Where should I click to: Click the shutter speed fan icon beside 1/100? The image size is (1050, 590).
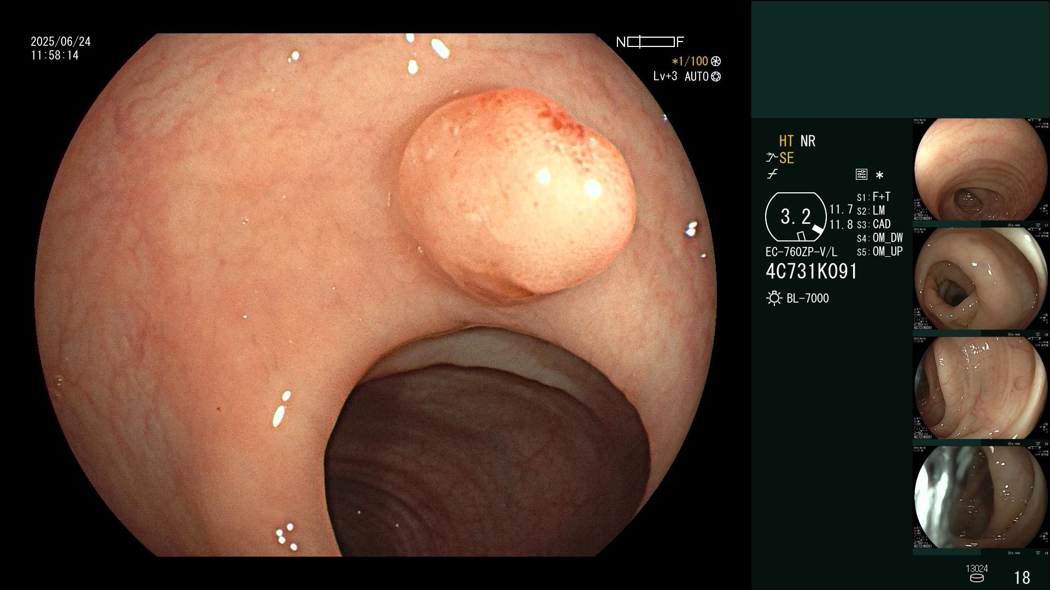716,62
